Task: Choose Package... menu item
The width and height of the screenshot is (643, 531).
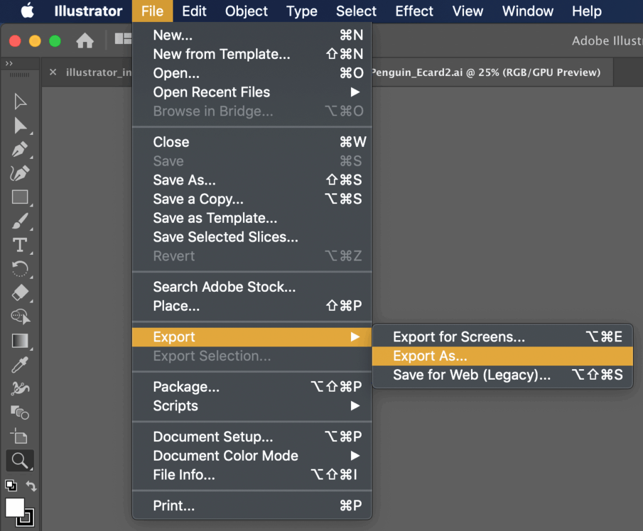Action: click(252, 387)
